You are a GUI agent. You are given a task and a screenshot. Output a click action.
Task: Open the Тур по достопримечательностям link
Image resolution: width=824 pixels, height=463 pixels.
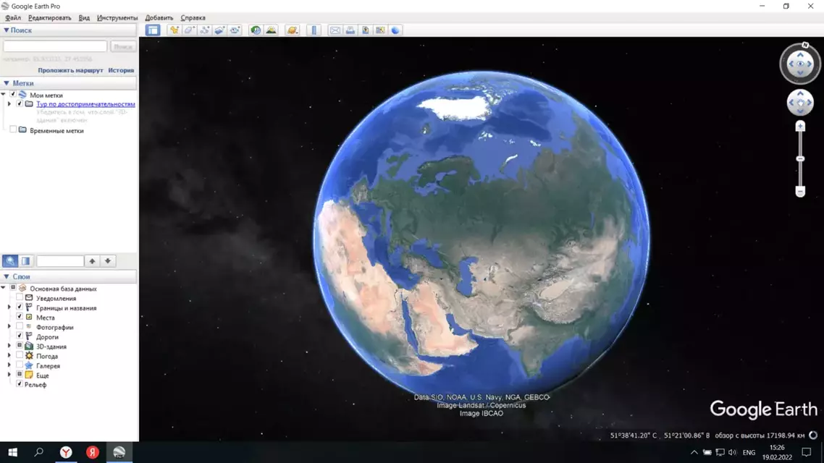(85, 104)
